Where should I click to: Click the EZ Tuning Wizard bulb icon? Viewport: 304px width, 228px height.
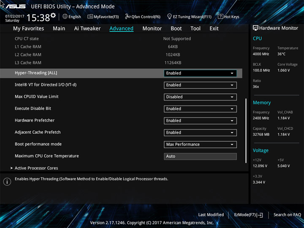169,16
